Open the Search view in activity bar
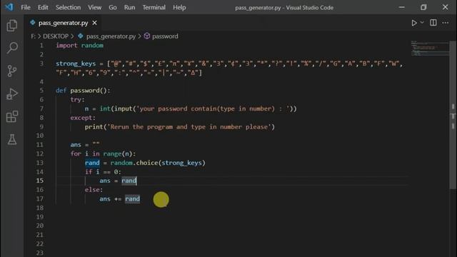This screenshot has width=457, height=257. [12, 48]
